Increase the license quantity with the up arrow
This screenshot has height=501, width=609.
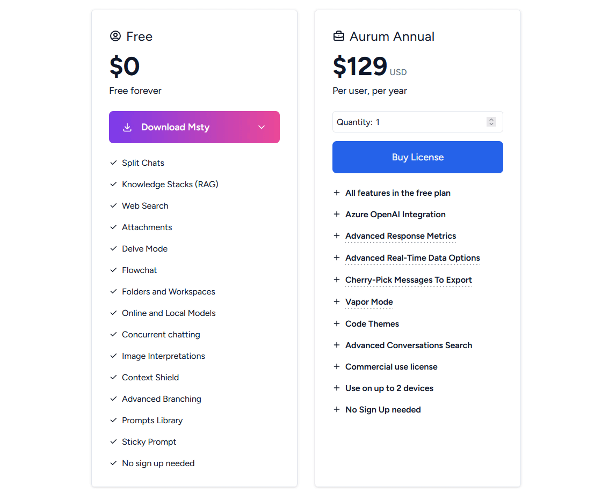pyautogui.click(x=491, y=120)
